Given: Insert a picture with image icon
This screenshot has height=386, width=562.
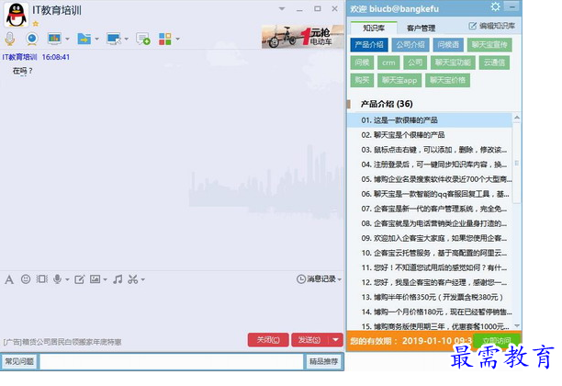Looking at the screenshot, I should click(x=95, y=279).
